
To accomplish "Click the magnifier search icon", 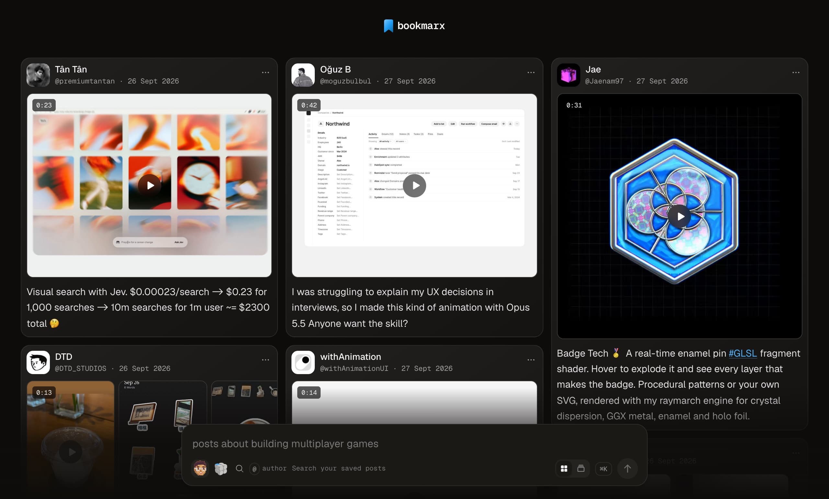I will click(x=240, y=468).
